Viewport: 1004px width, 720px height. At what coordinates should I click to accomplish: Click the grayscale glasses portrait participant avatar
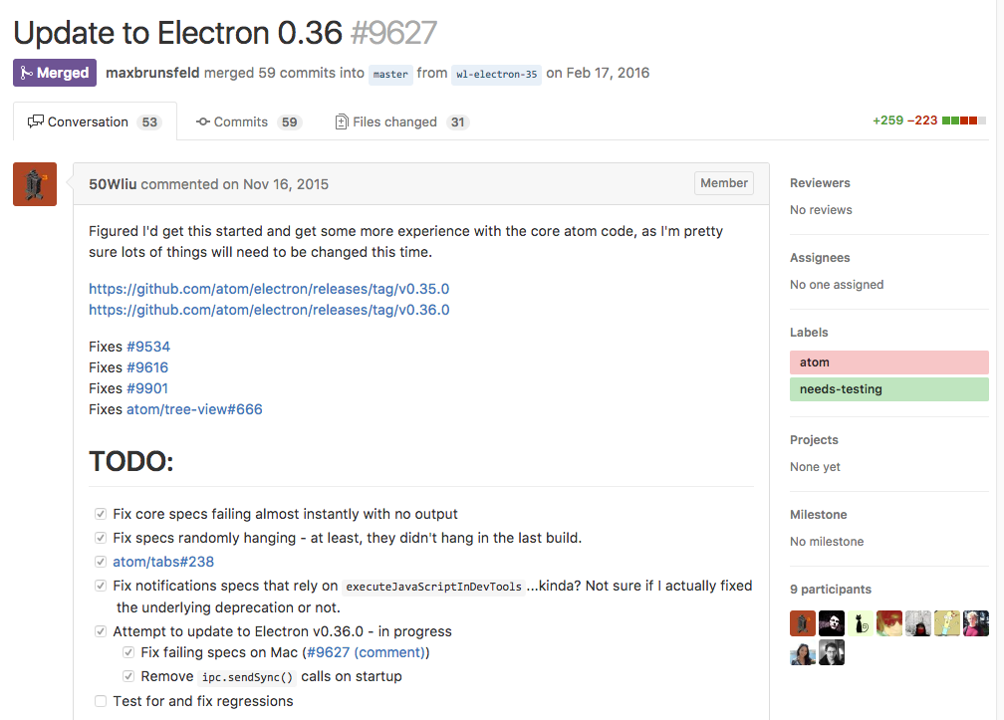pos(832,652)
